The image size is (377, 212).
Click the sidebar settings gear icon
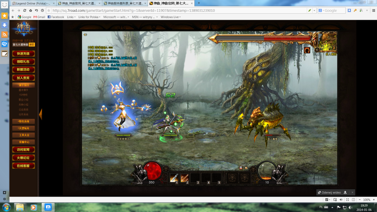click(x=4, y=199)
